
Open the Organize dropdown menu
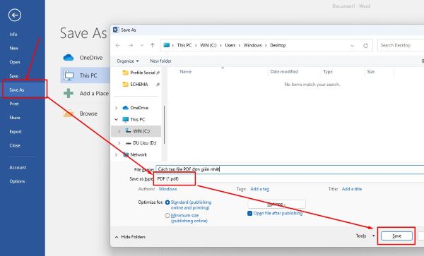coord(128,61)
